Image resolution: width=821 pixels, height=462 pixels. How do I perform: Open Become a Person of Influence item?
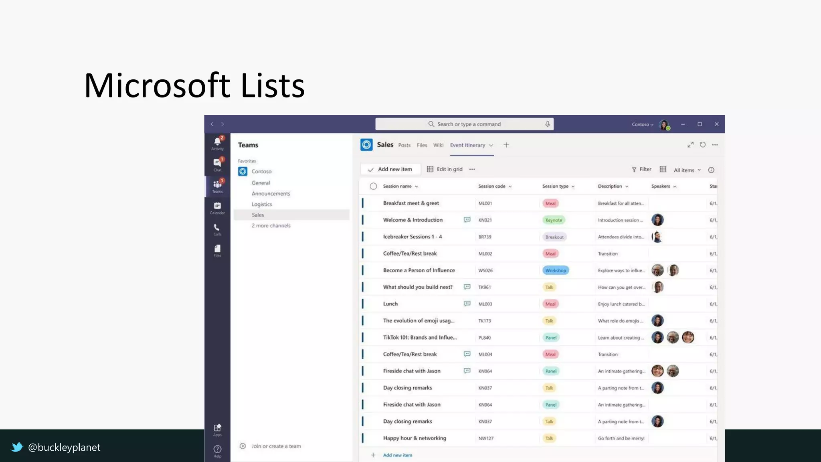pyautogui.click(x=419, y=270)
